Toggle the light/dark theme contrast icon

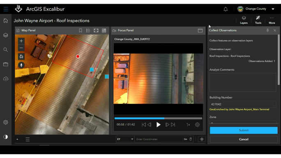pos(6,137)
